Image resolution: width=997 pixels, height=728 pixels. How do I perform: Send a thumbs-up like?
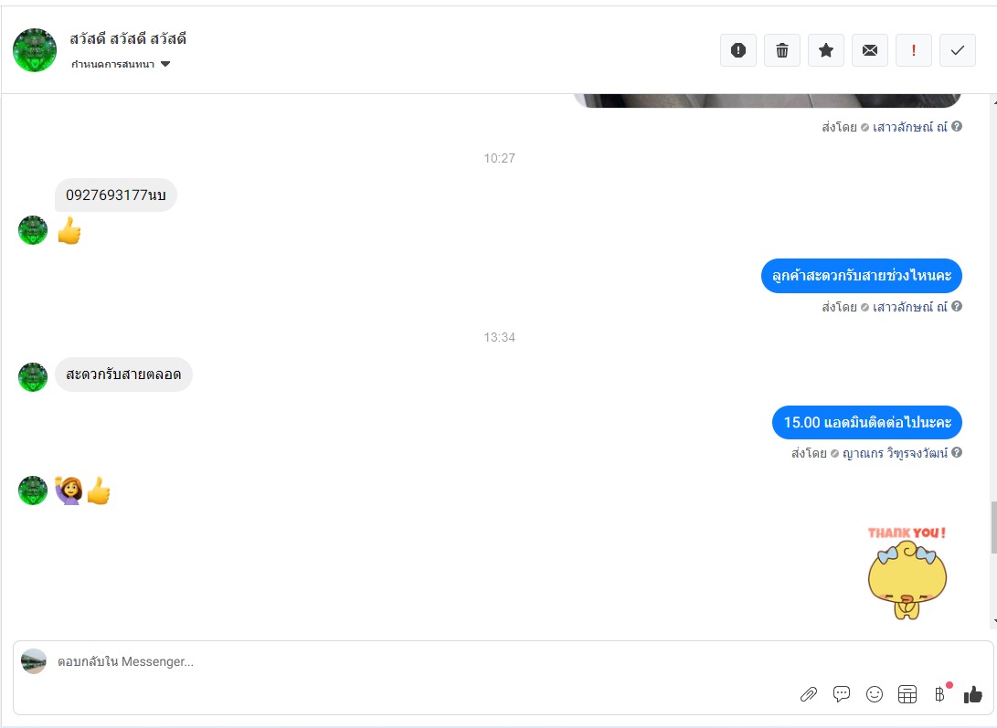click(x=973, y=694)
